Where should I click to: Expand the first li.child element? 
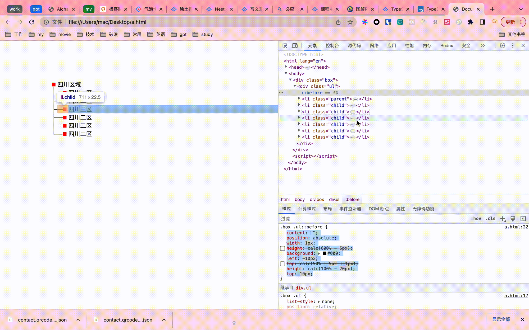299,105
